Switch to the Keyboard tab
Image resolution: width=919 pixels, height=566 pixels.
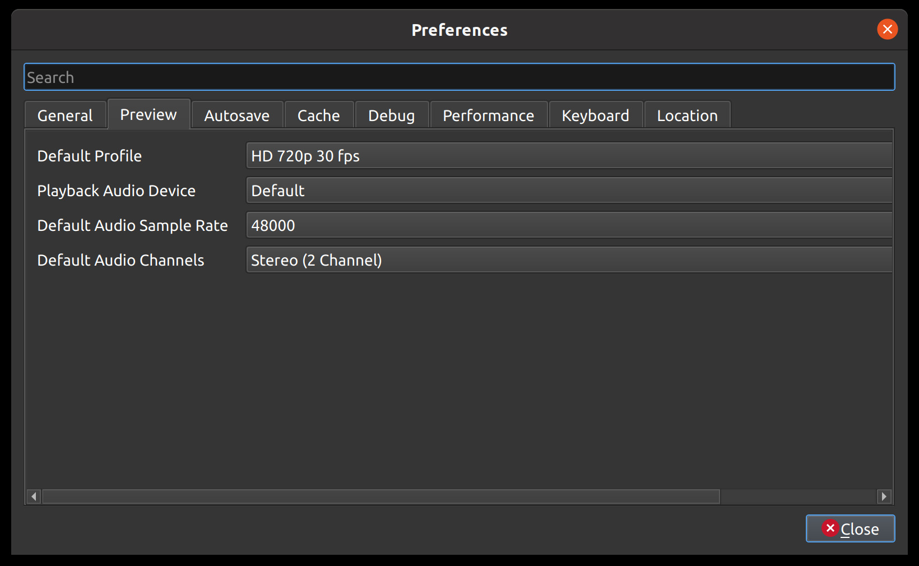(595, 115)
